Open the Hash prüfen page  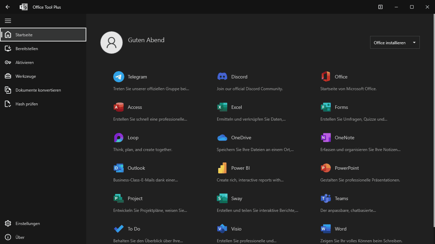pos(43,104)
